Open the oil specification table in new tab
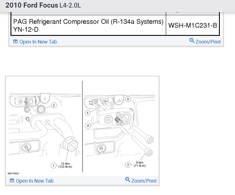This screenshot has height=195, width=235. click(38, 42)
